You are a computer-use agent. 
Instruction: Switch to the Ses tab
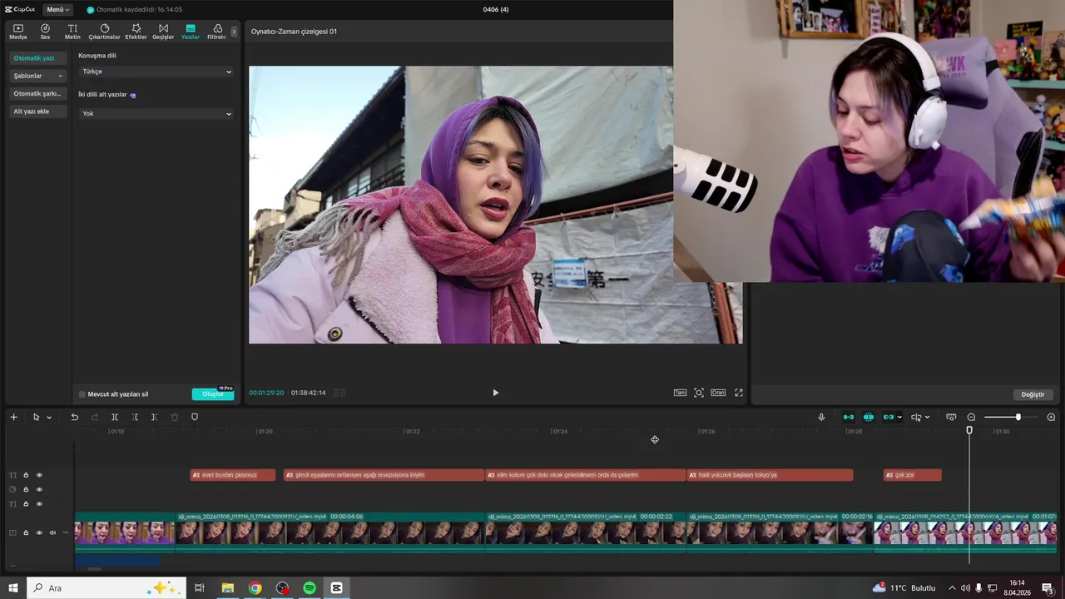coord(45,32)
